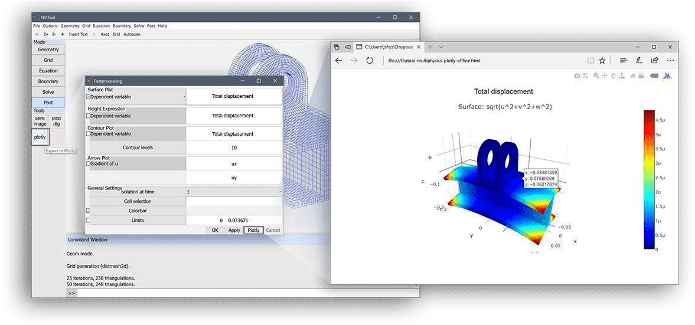Open the Solve menu in menu bar
Viewport: 695px width, 325px height.
[x=139, y=26]
